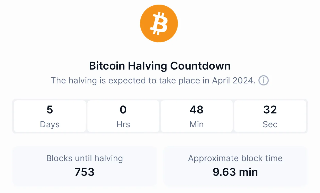Click the number 48 in Min
This screenshot has height=193, width=320.
197,110
